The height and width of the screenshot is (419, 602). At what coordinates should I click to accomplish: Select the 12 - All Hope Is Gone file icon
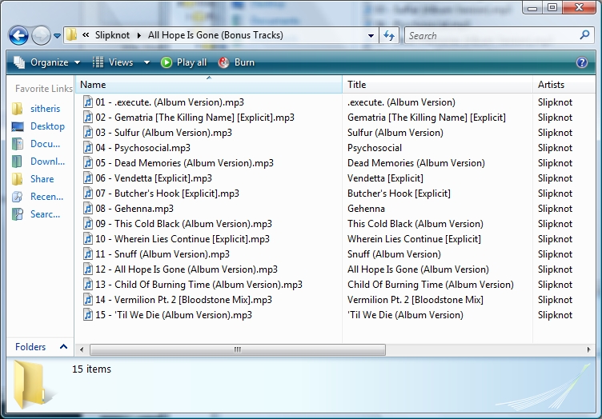pos(88,269)
